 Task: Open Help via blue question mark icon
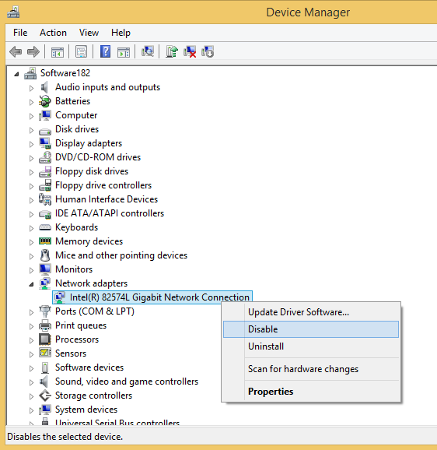point(105,51)
